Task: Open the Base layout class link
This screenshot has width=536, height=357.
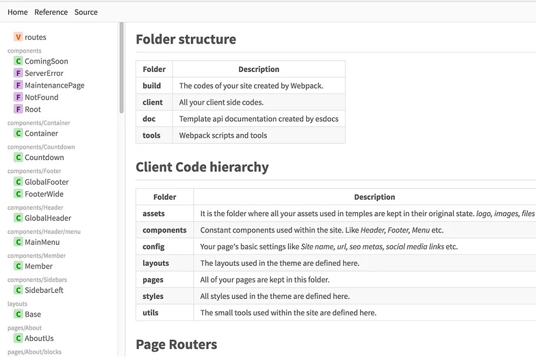Action: tap(33, 315)
